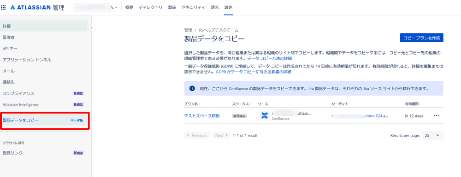Open the 請求 tab

[215, 8]
